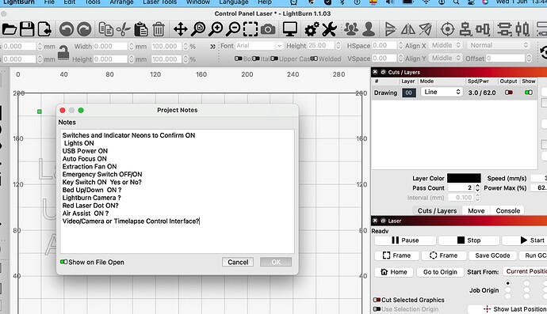The image size is (547, 314).
Task: Open the Tools menu
Action: tap(93, 2)
